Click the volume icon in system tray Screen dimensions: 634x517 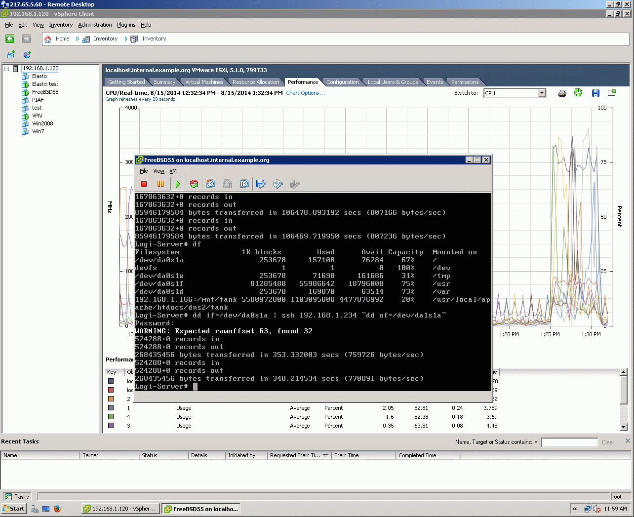596,509
